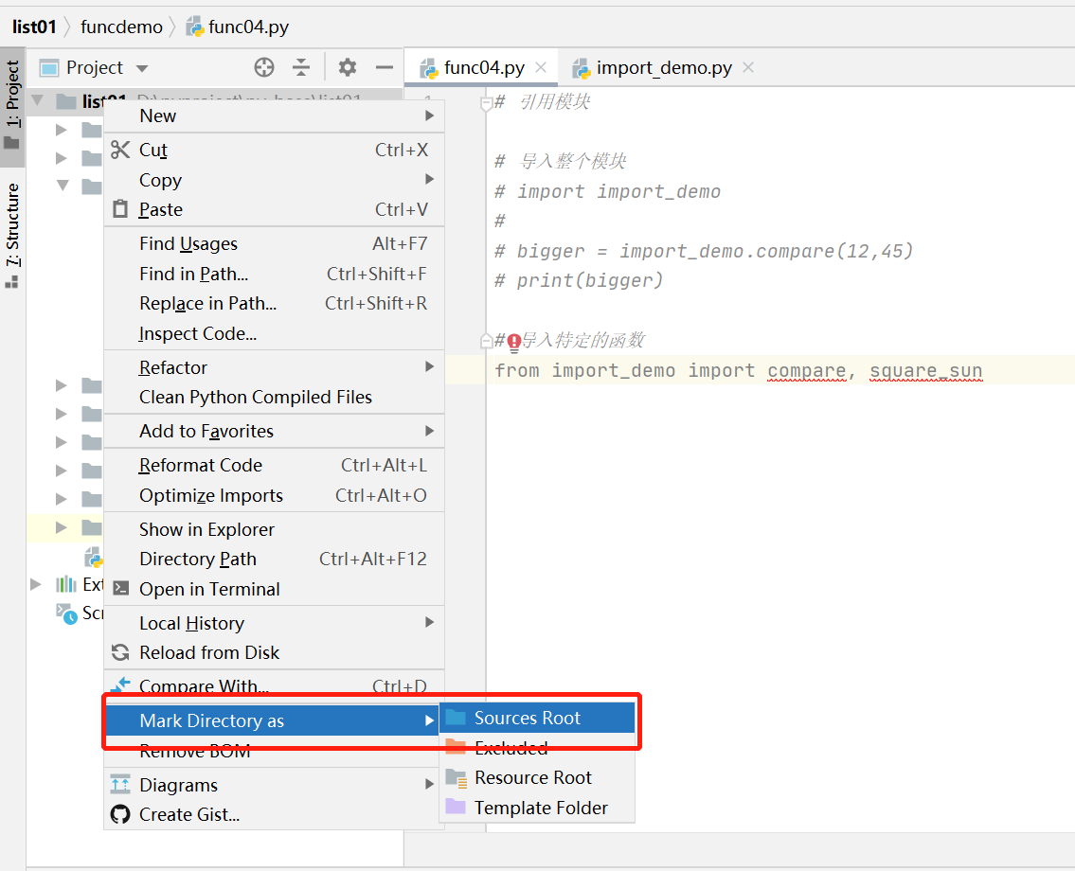Viewport: 1075px width, 871px height.
Task: Select Directory Path menu entry
Action: click(275, 560)
